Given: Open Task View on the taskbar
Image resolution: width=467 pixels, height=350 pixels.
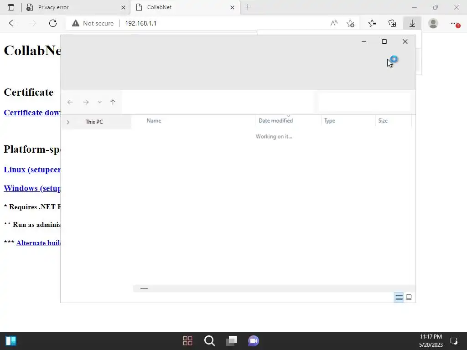Looking at the screenshot, I should 232,340.
